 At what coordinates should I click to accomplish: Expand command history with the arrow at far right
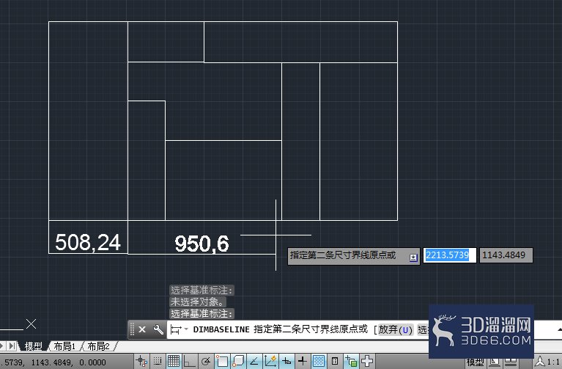559,329
